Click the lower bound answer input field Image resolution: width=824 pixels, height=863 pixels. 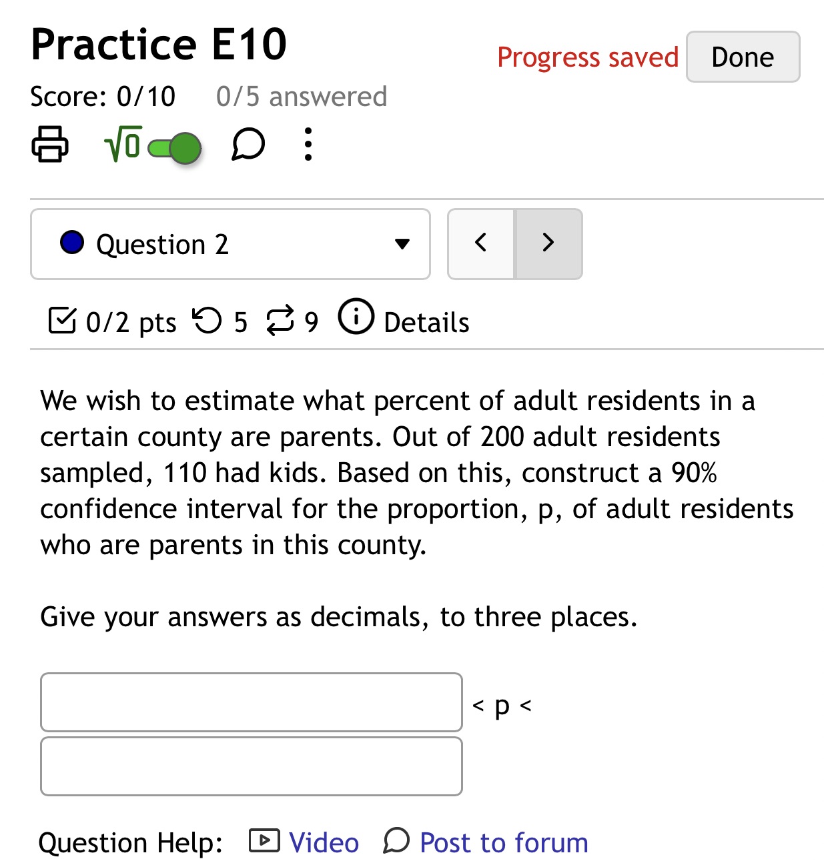(x=252, y=702)
